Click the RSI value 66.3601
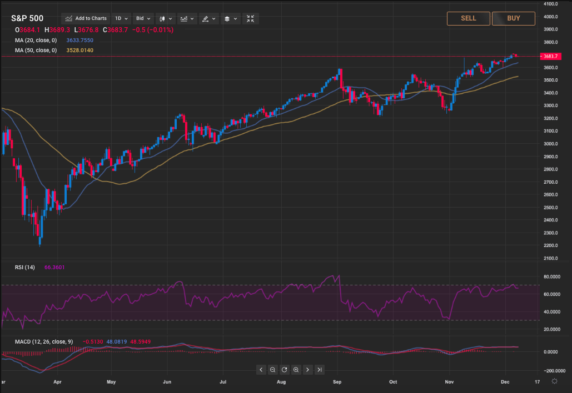The image size is (572, 393). (54, 268)
